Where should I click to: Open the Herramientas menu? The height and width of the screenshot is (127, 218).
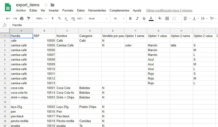pos(97,11)
